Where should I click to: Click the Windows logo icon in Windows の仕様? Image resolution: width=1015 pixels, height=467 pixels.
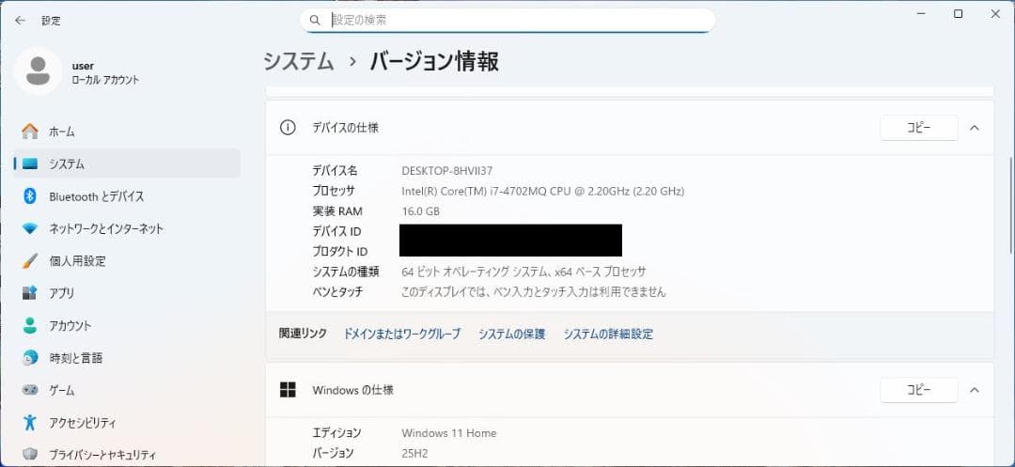point(288,390)
